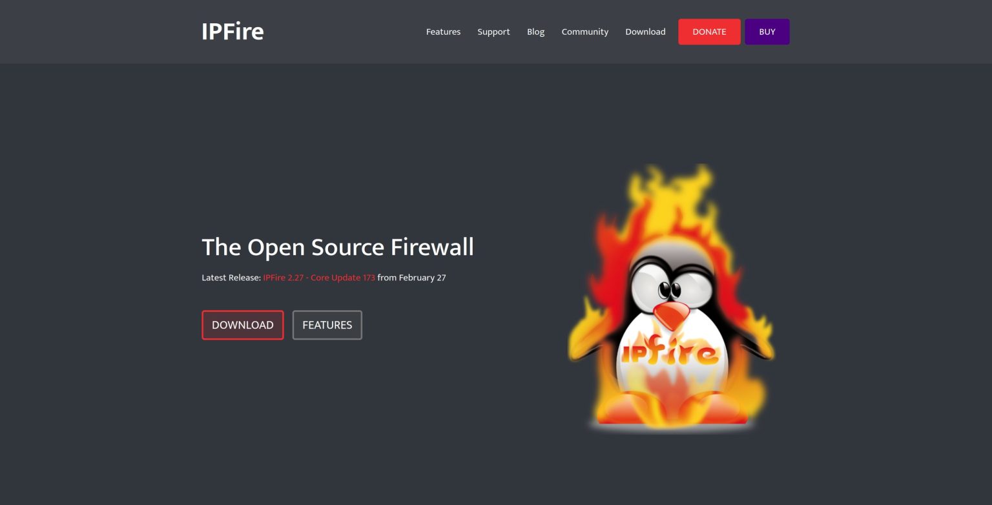The width and height of the screenshot is (992, 505).
Task: Open the IPFire 2.27 Core Update 173 link
Action: coord(319,278)
